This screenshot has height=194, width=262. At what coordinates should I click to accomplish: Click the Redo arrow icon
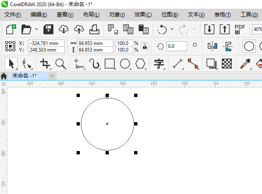[x=184, y=29]
